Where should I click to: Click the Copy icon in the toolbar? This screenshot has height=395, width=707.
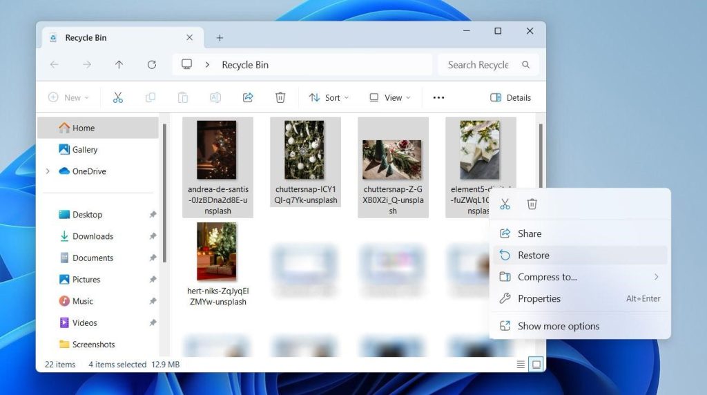(150, 97)
